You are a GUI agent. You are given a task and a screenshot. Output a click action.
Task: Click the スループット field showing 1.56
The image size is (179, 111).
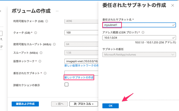(x=81, y=53)
